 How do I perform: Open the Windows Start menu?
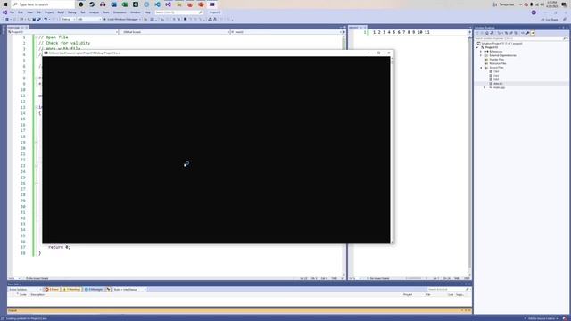tap(5, 4)
